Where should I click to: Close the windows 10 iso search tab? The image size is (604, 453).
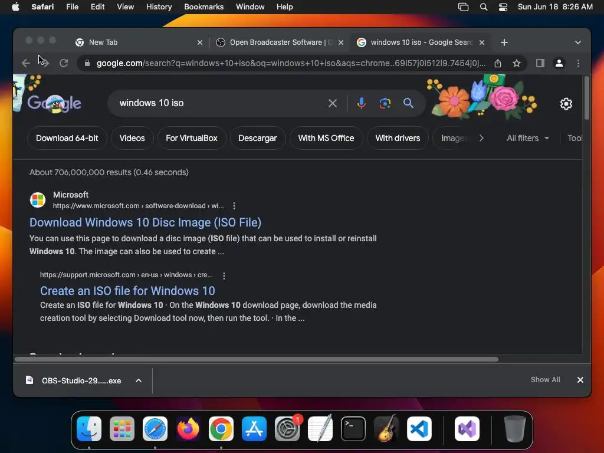[x=482, y=42]
